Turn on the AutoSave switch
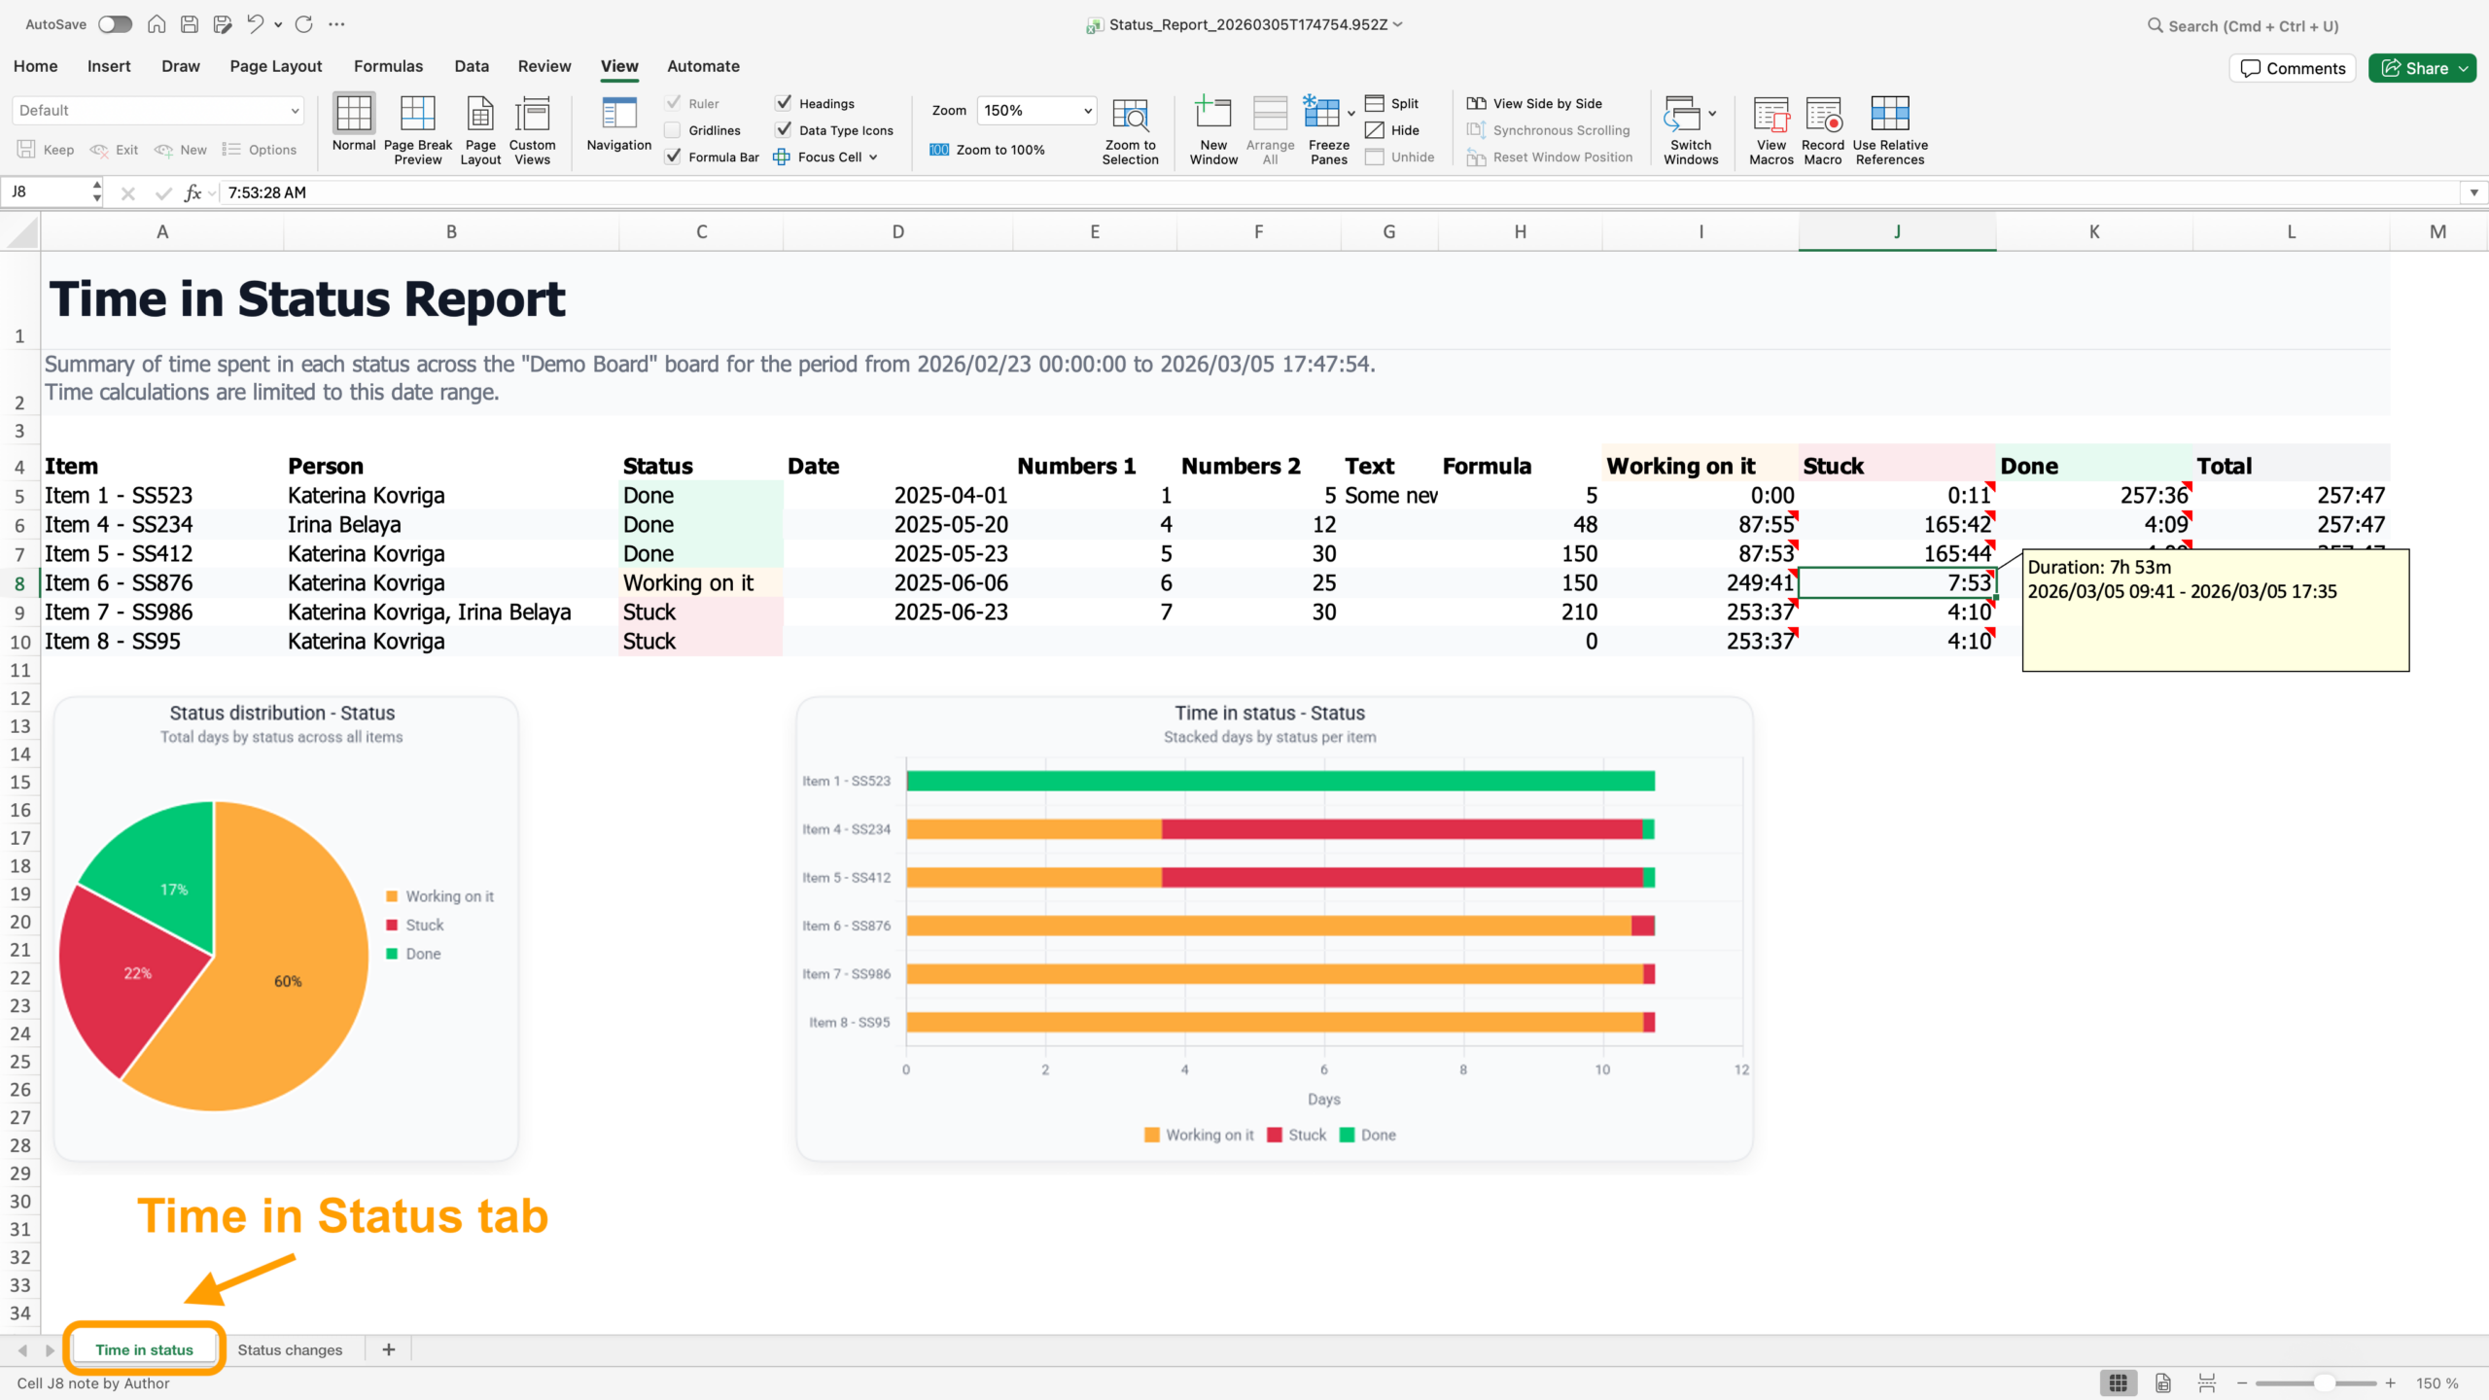The width and height of the screenshot is (2489, 1400). tap(115, 24)
